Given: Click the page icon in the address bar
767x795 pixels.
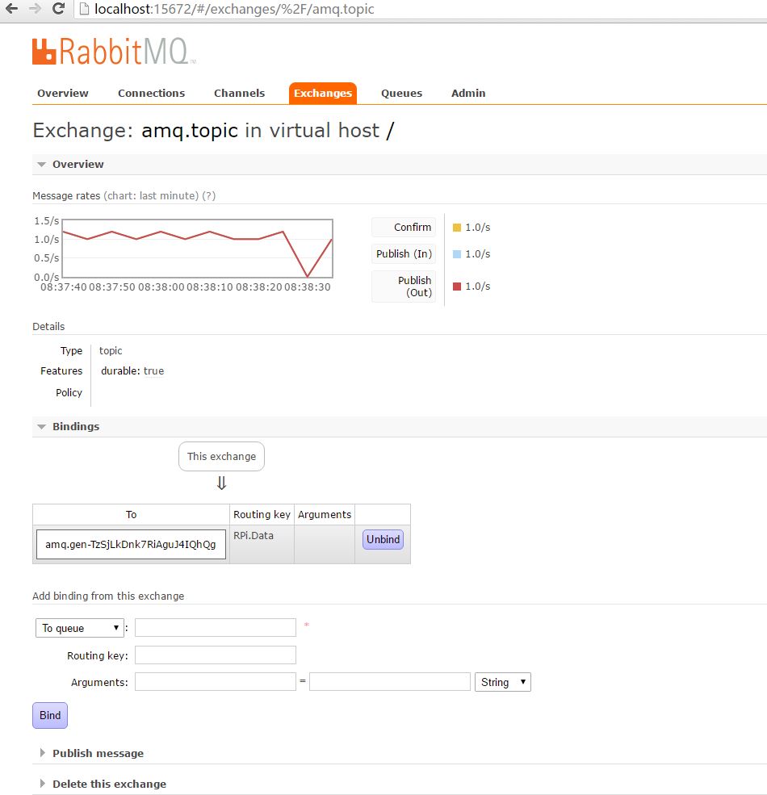Looking at the screenshot, I should coord(84,9).
